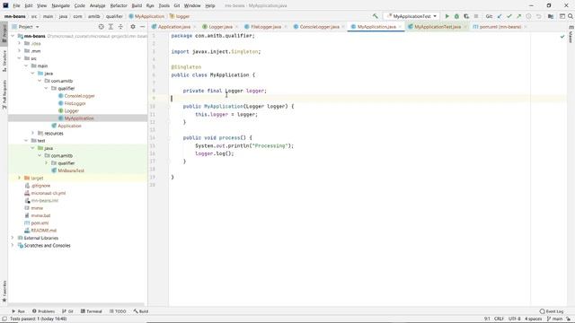Click Git Commit checkmark icon
The image size is (575, 323).
pyautogui.click(x=509, y=16)
